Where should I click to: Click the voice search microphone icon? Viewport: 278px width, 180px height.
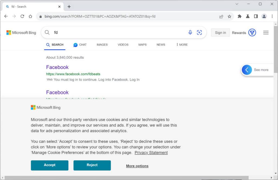[x=190, y=32]
